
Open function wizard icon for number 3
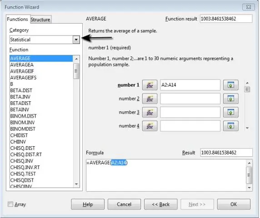(x=150, y=112)
